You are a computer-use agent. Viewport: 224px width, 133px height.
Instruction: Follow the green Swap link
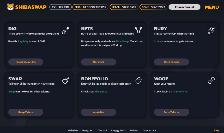coord(12,91)
